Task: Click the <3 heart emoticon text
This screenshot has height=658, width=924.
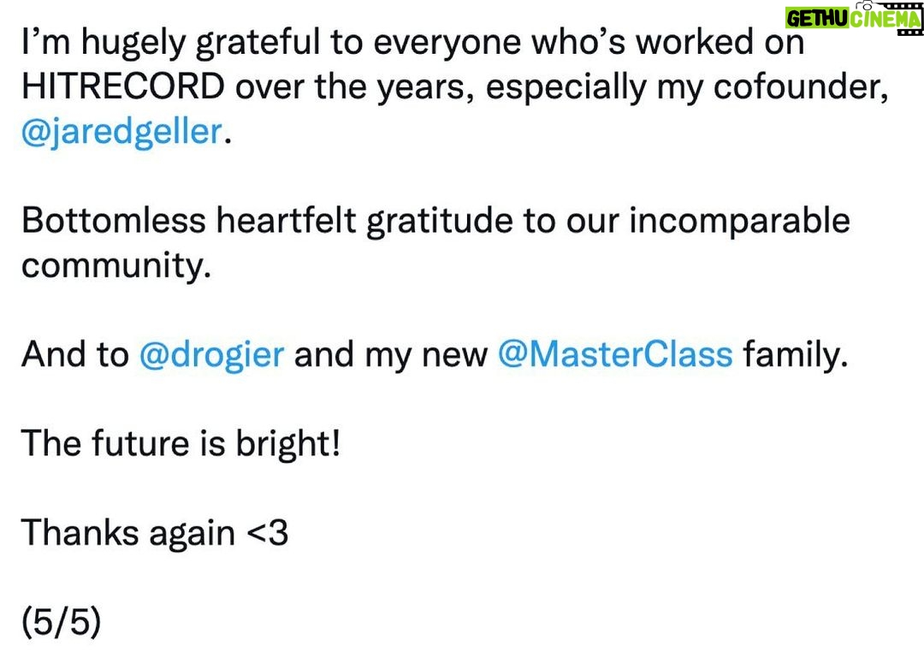Action: tap(267, 533)
